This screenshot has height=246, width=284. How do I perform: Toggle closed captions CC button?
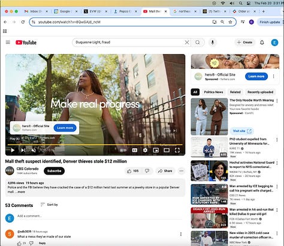(135, 150)
